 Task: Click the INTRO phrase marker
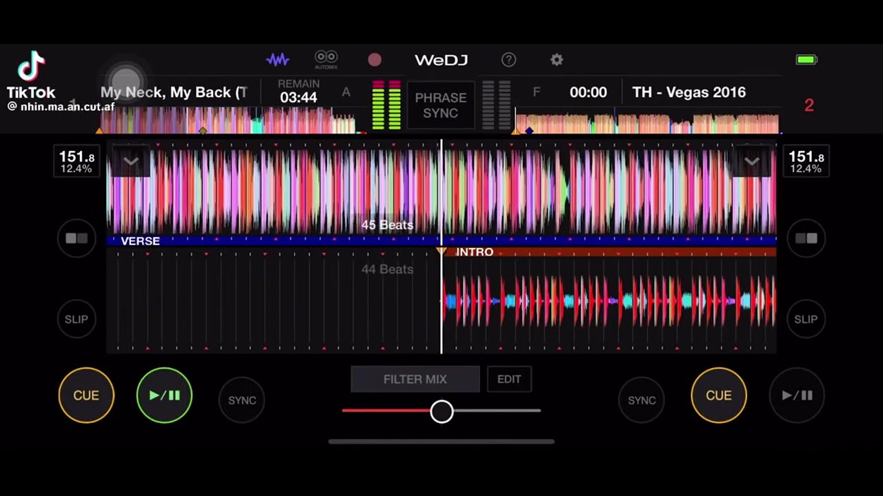475,252
